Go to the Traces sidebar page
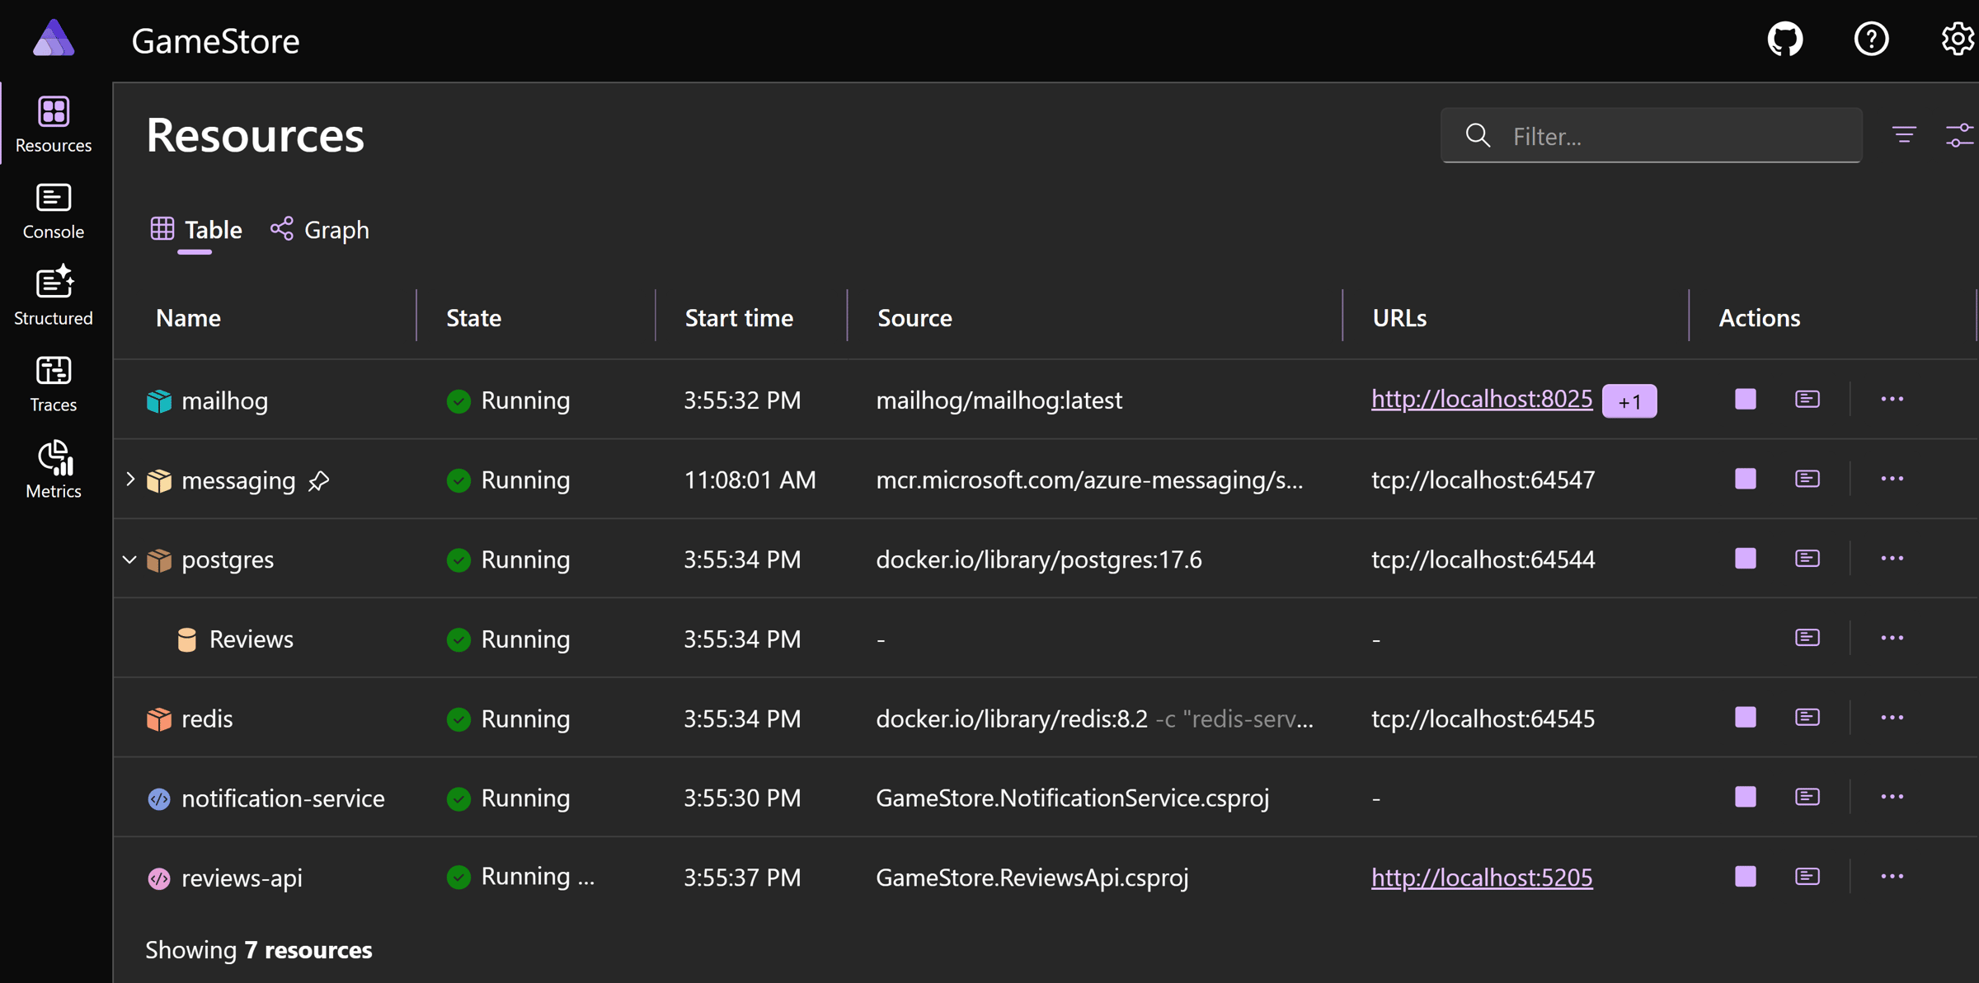This screenshot has width=1979, height=983. (54, 384)
